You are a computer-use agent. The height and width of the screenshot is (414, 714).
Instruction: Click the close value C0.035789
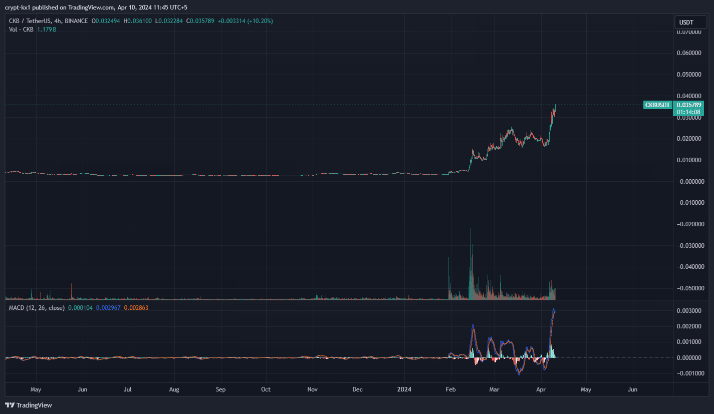201,21
